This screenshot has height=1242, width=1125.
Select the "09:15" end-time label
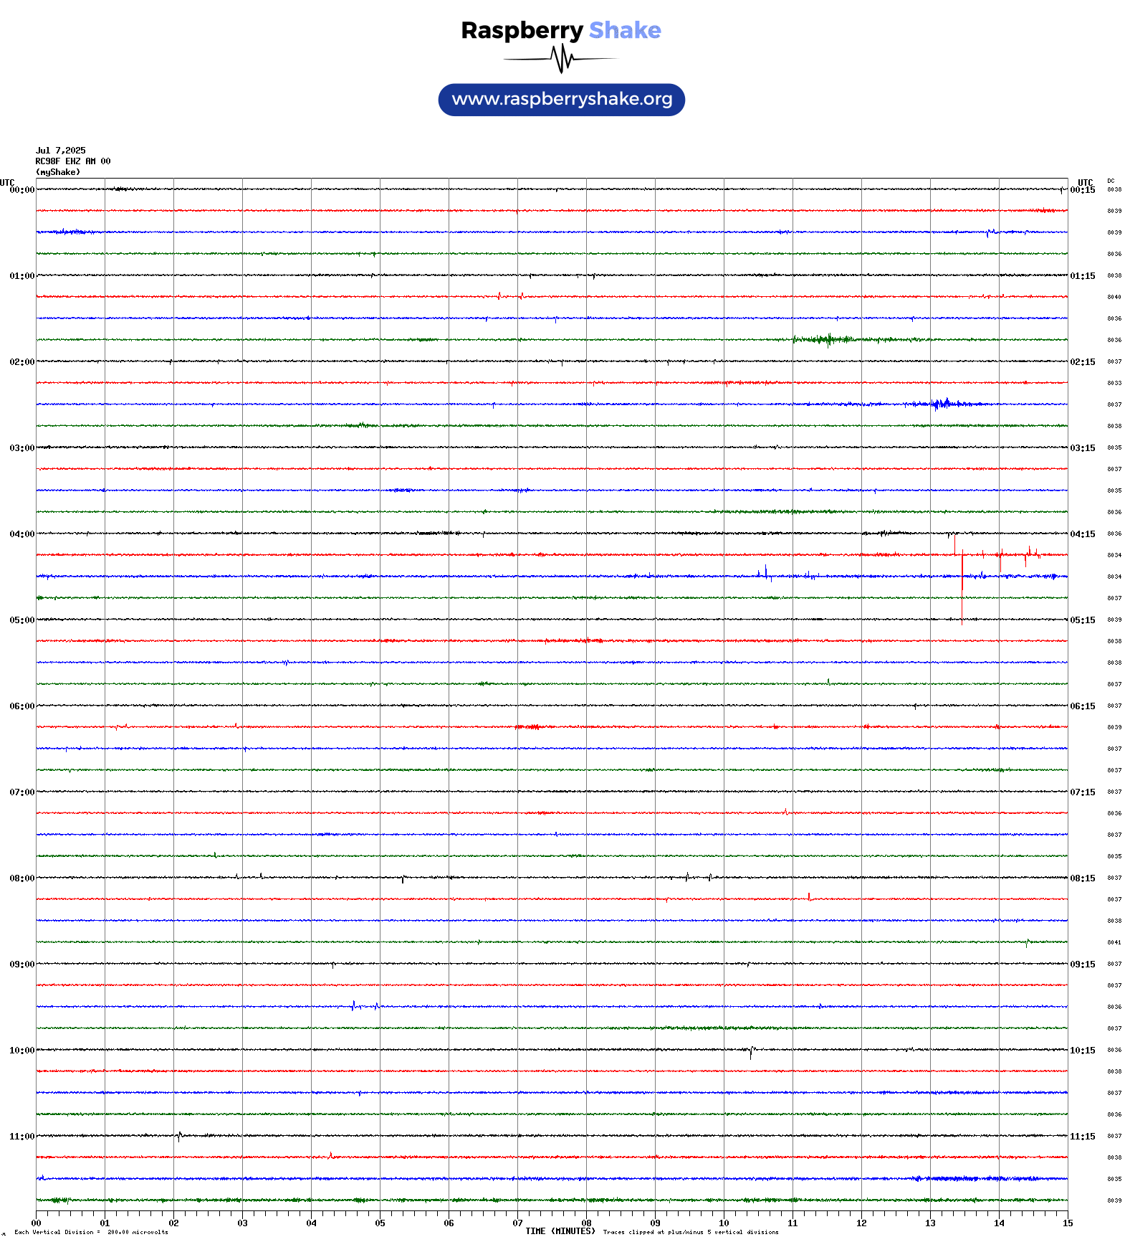[1083, 964]
